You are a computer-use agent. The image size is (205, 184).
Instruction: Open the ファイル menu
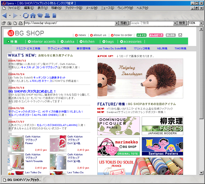14,8
